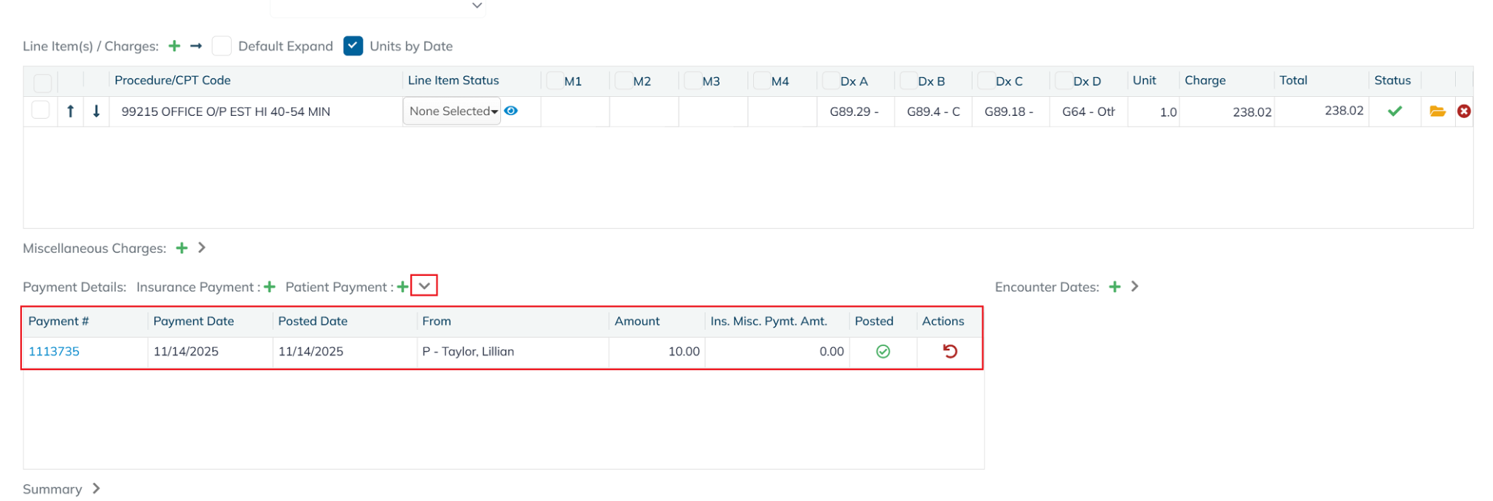Screen dimensions: 1493x501
Task: Add an insurance payment
Action: (x=270, y=287)
